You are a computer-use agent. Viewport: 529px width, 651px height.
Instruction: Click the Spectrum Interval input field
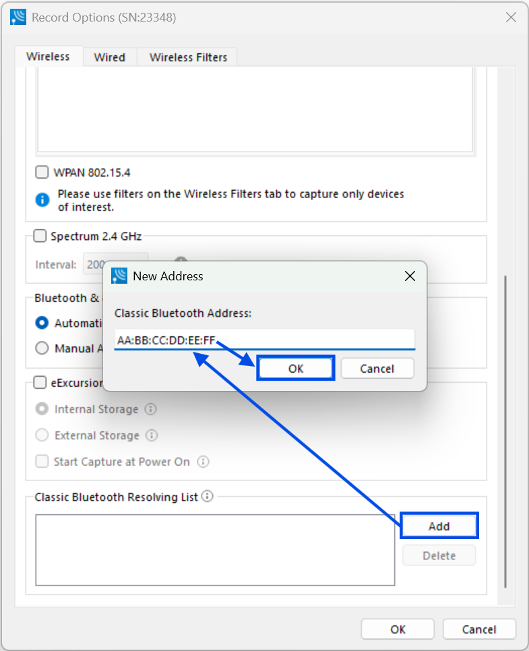click(115, 264)
